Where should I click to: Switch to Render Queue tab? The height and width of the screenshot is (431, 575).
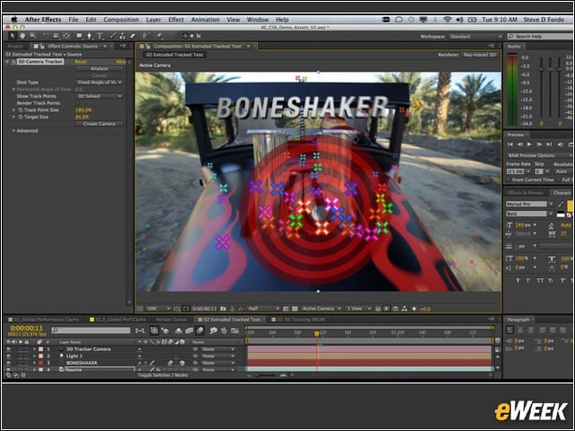(x=172, y=320)
